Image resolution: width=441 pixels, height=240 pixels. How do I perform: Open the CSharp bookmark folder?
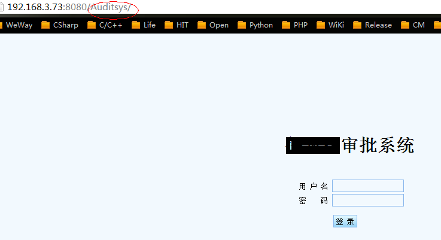click(x=60, y=25)
